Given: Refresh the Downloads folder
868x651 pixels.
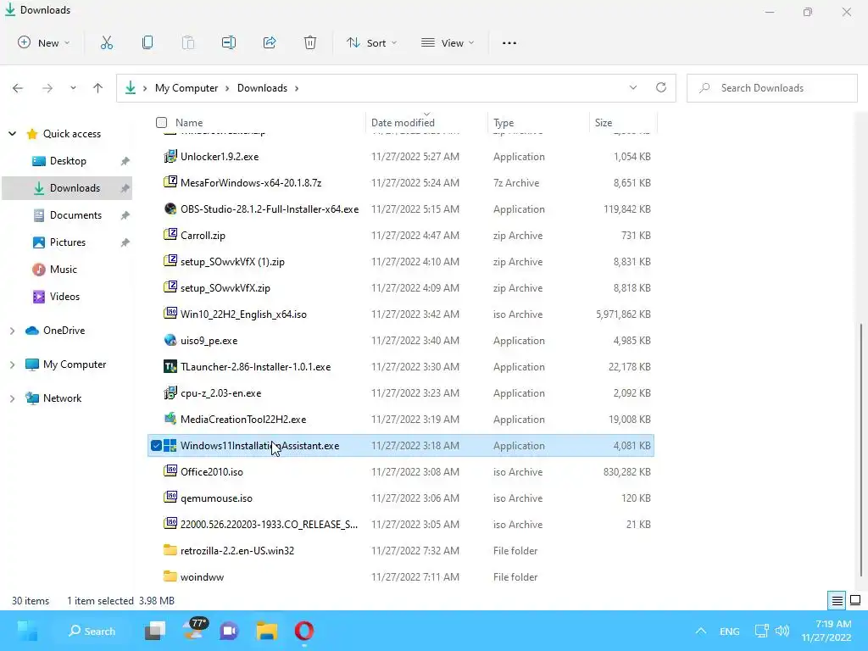Looking at the screenshot, I should (661, 87).
